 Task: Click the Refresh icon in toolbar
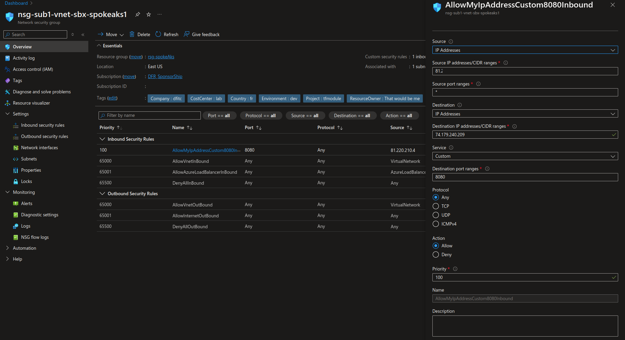pos(158,34)
